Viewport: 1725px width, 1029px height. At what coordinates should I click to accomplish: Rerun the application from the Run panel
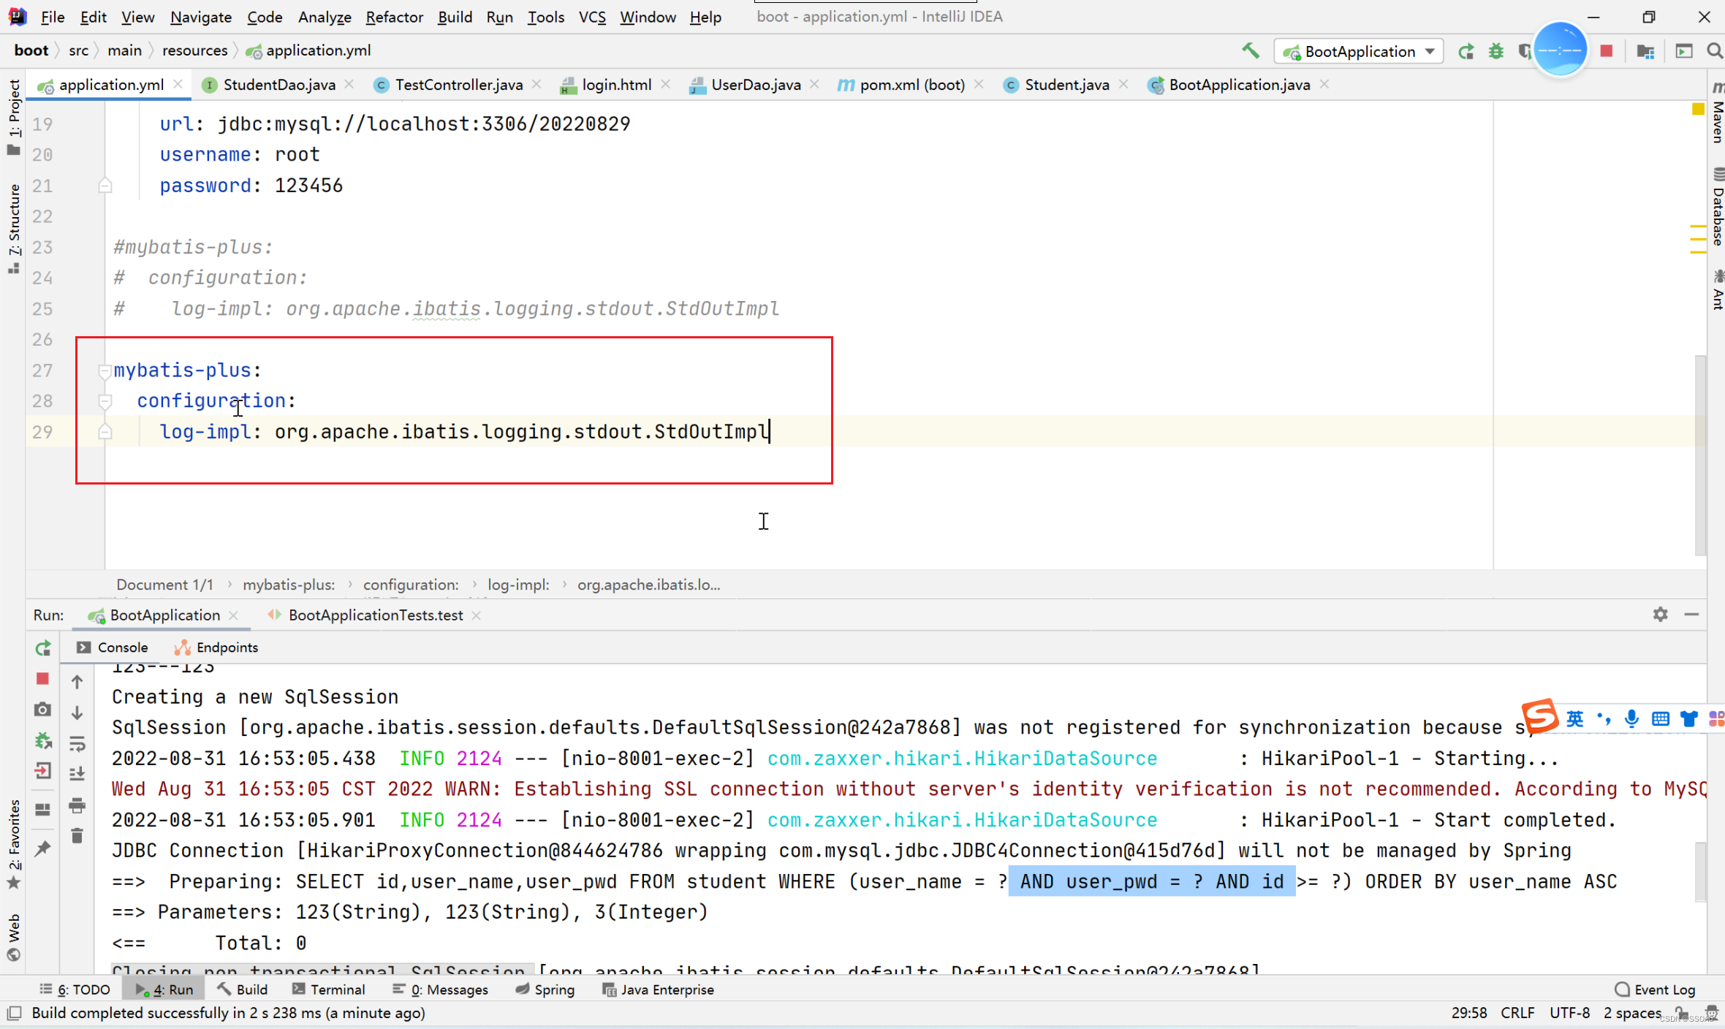pyautogui.click(x=43, y=648)
